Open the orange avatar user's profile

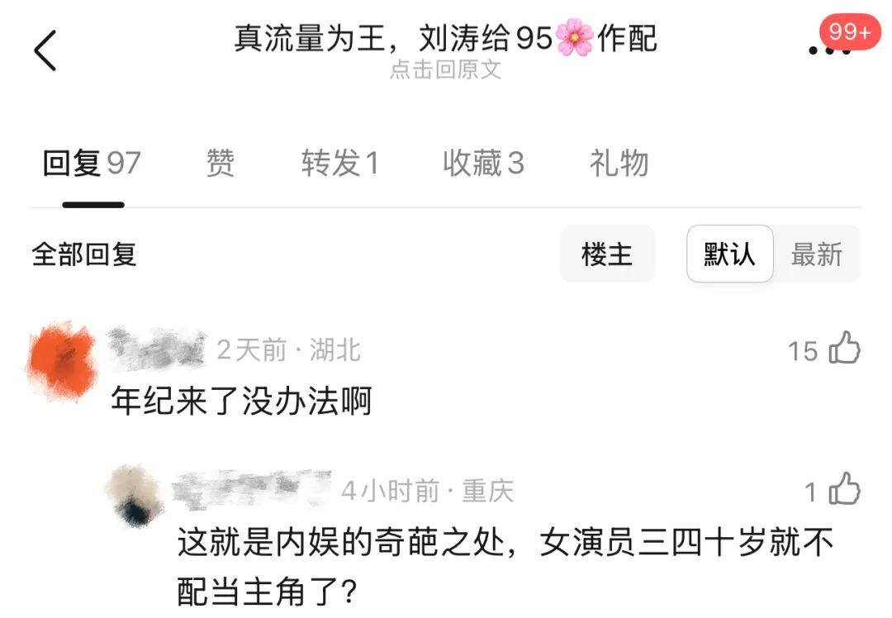click(x=62, y=360)
